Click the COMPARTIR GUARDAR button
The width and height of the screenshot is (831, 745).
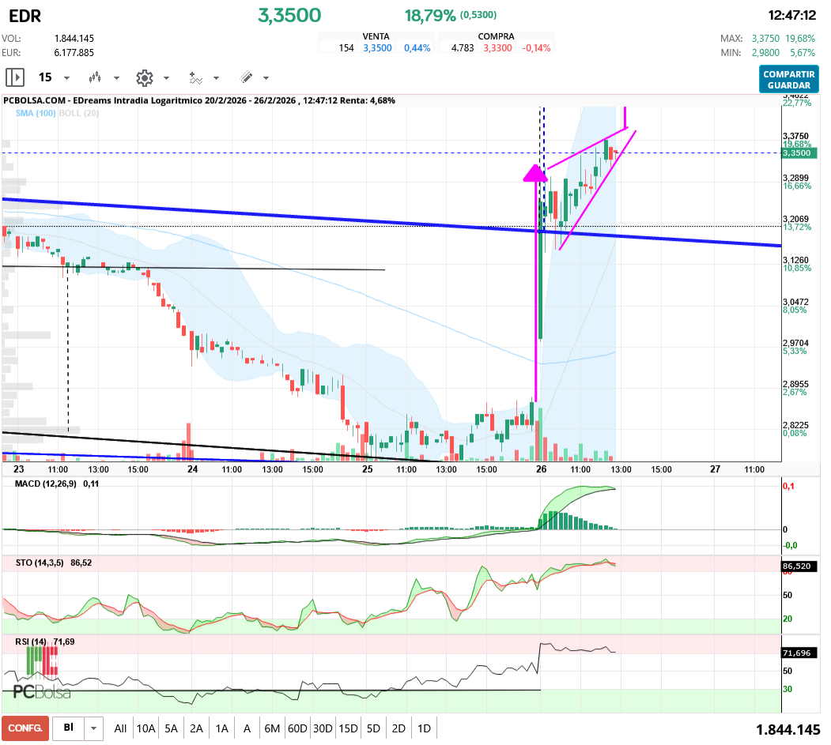point(788,80)
